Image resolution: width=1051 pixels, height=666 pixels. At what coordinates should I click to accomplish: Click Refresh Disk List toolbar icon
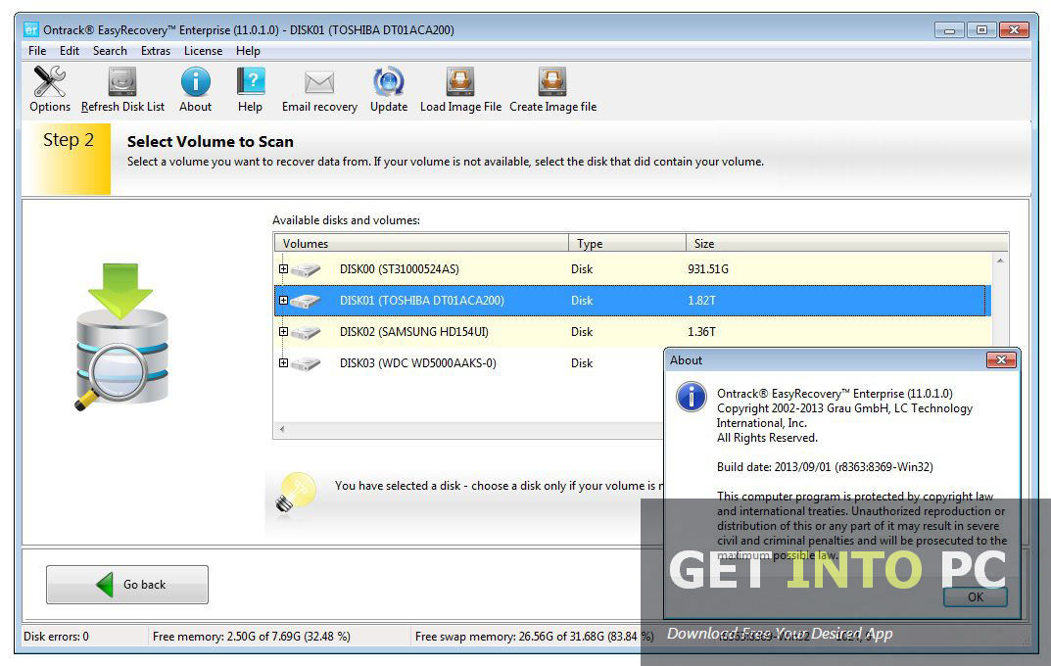122,81
